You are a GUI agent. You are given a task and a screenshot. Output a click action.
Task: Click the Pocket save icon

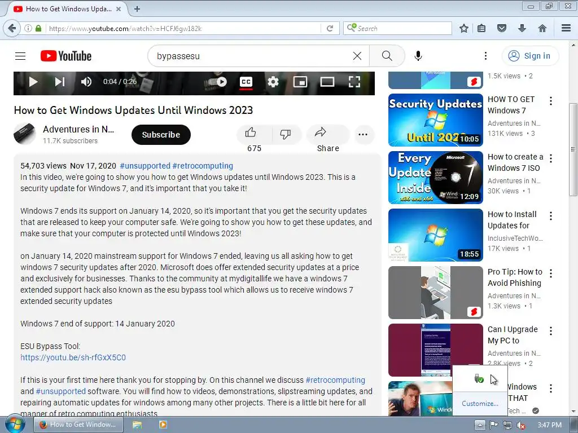pos(502,28)
